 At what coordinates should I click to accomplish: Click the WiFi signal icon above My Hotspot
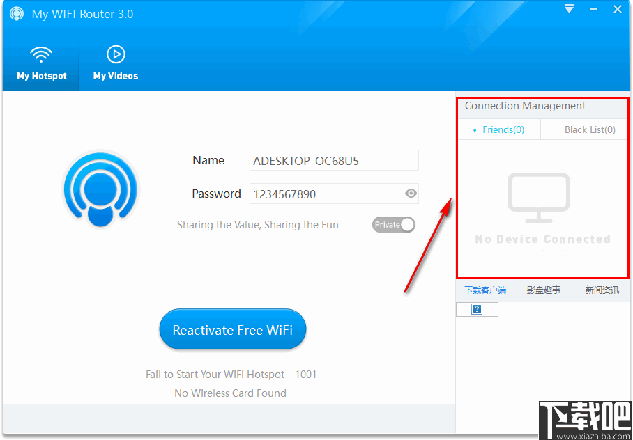(x=41, y=54)
